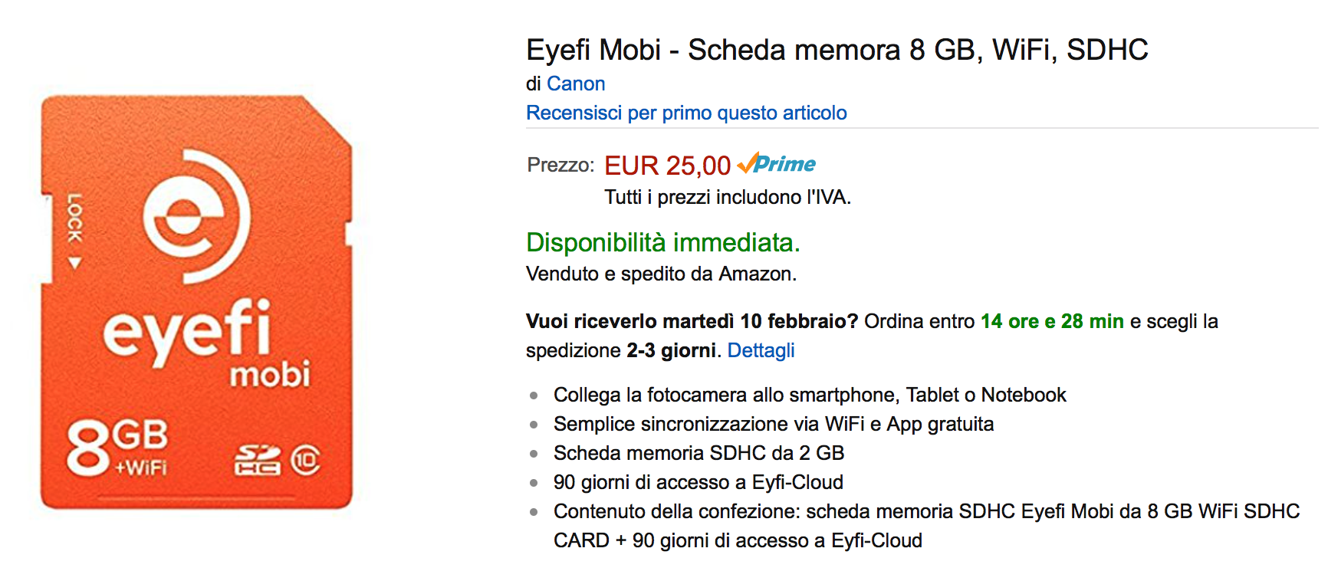Open the Canon brand link
Image resolution: width=1328 pixels, height=581 pixels.
[576, 84]
